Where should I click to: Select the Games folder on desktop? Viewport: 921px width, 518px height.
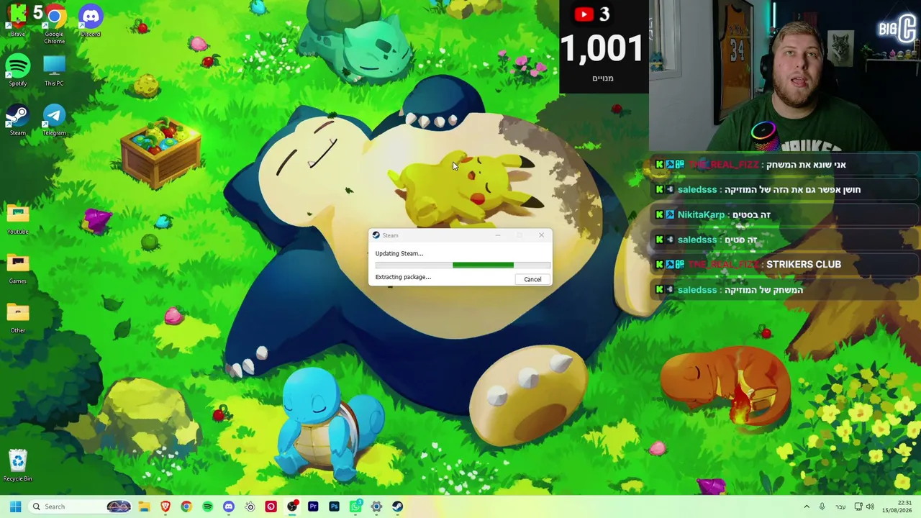[x=17, y=268]
